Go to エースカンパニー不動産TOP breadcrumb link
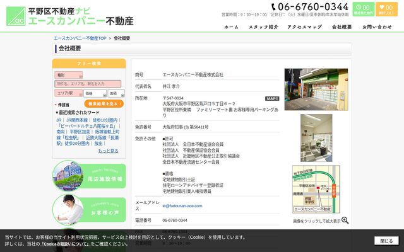Screen dimensions: 404x252 pos(80,38)
